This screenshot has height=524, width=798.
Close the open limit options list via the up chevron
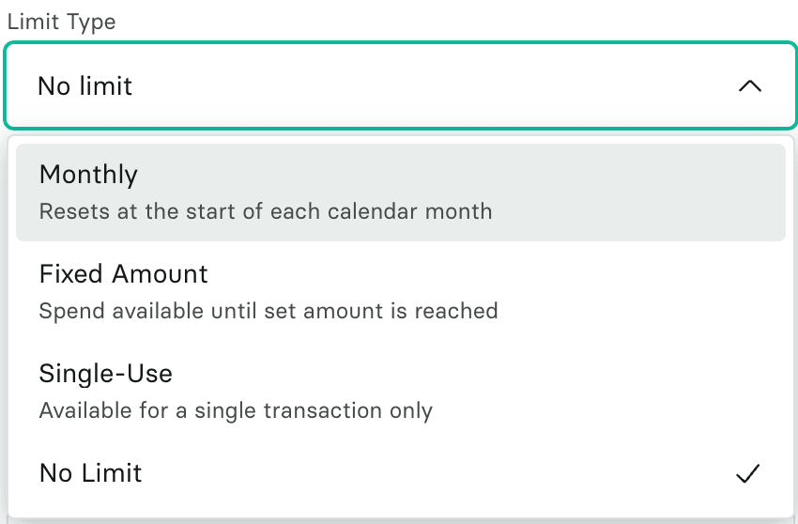coord(748,86)
